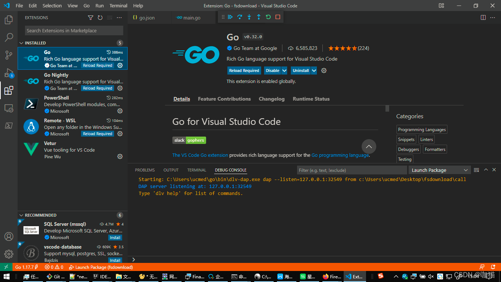Open Run and Debug view with badge
501x282 pixels.
pos(9,73)
